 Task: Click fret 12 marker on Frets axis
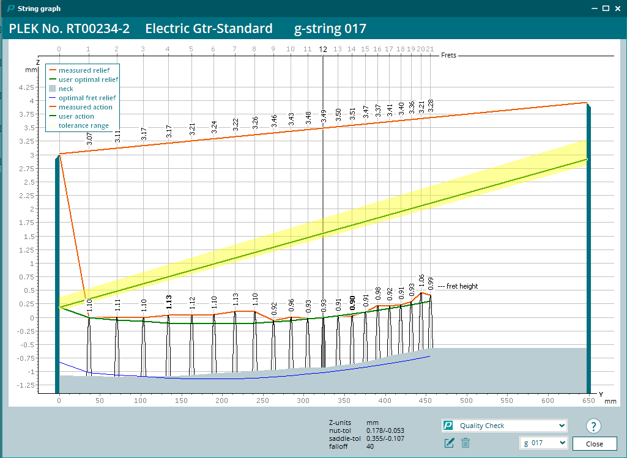point(323,50)
